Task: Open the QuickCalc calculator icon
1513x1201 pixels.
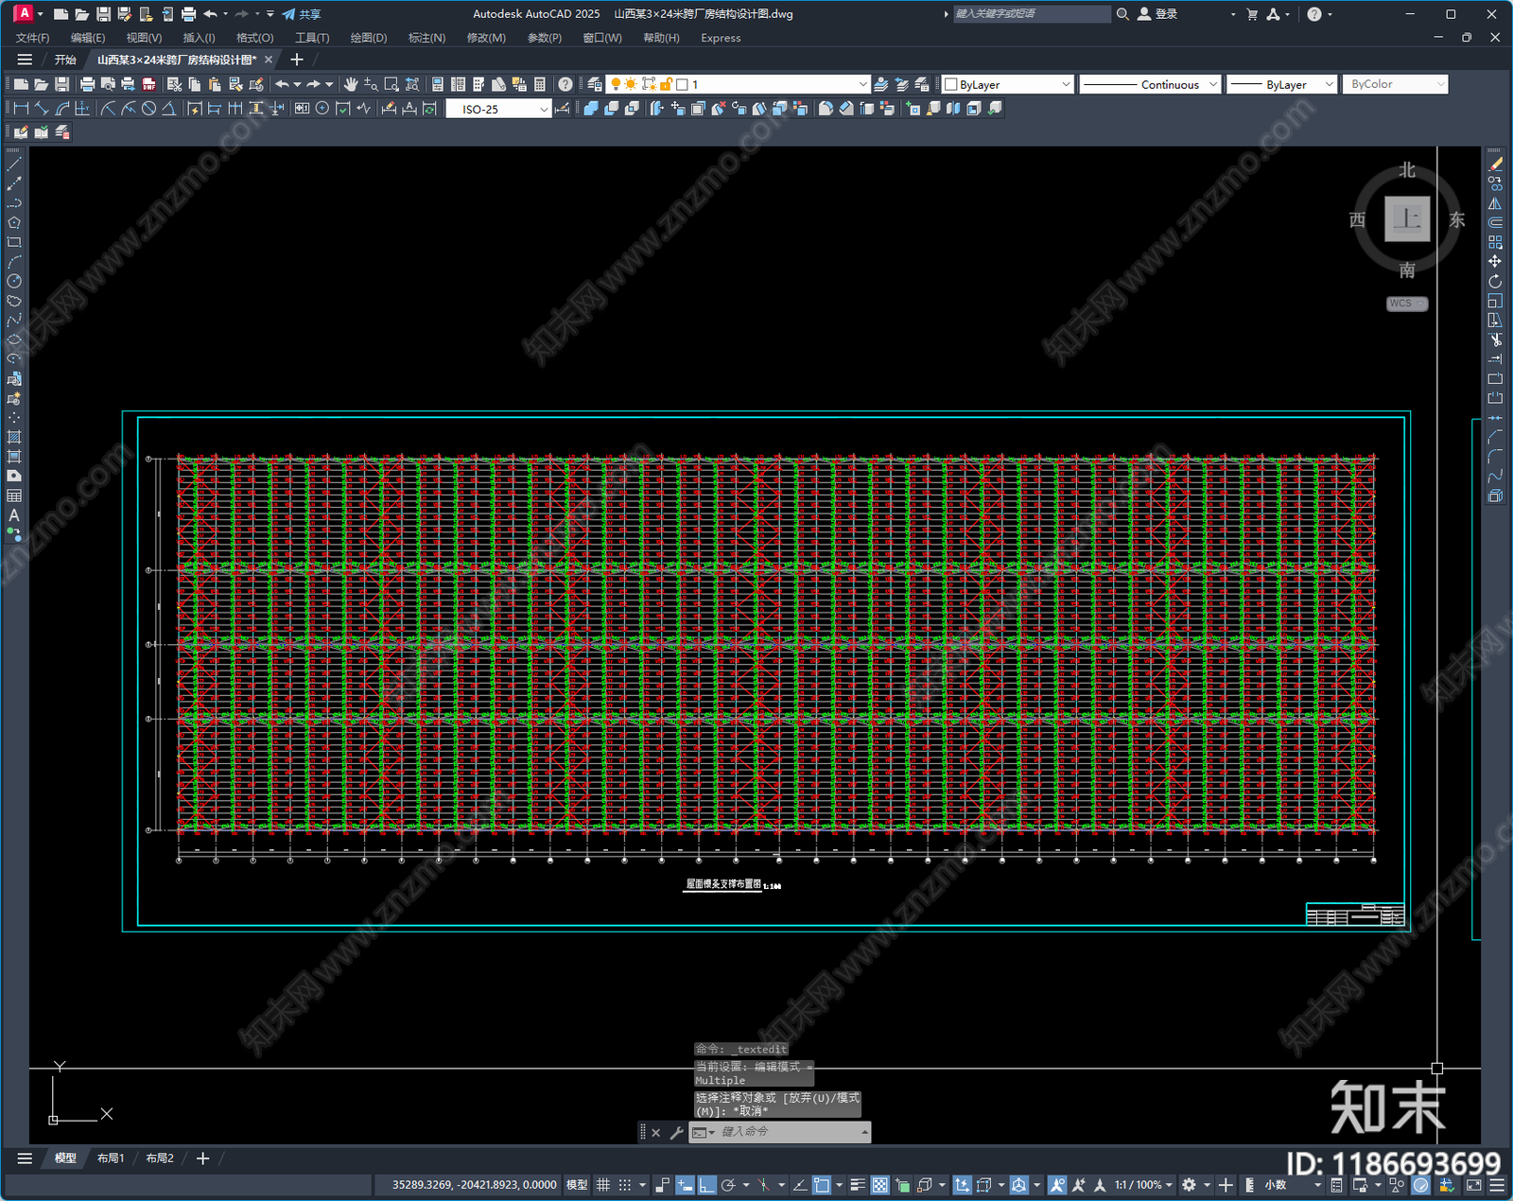Action: click(x=540, y=84)
